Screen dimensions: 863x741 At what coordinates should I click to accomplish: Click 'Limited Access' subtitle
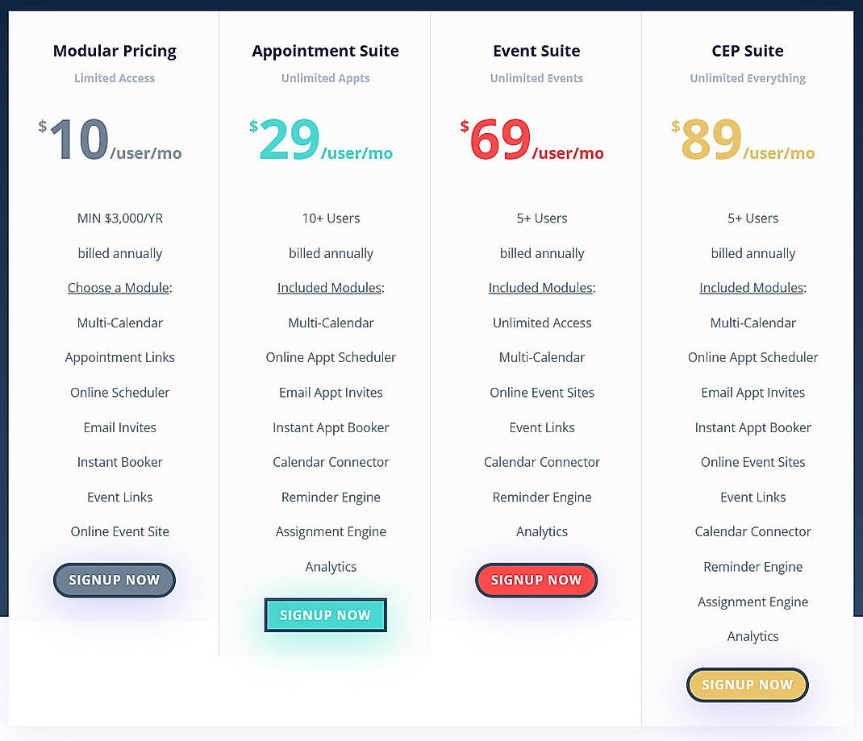pos(115,78)
